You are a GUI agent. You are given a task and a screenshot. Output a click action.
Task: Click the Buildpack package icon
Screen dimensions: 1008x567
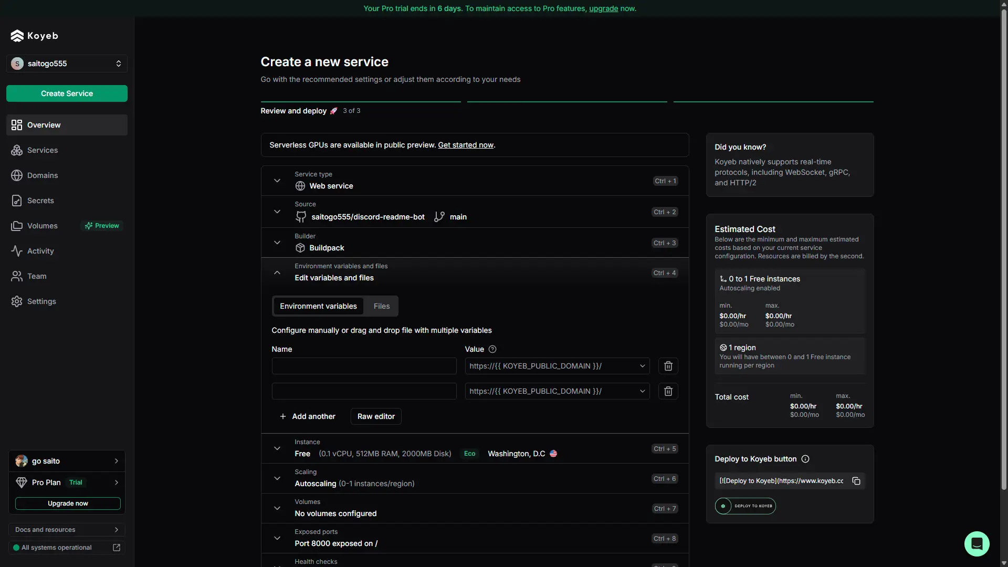tap(300, 248)
